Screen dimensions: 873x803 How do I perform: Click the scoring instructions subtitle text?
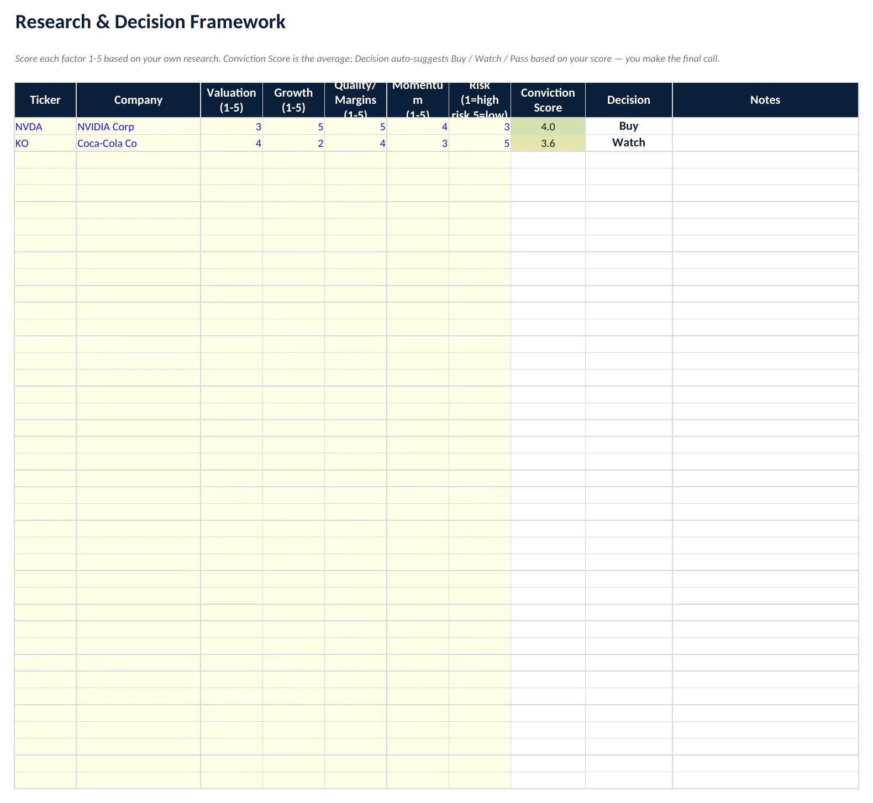pos(367,59)
